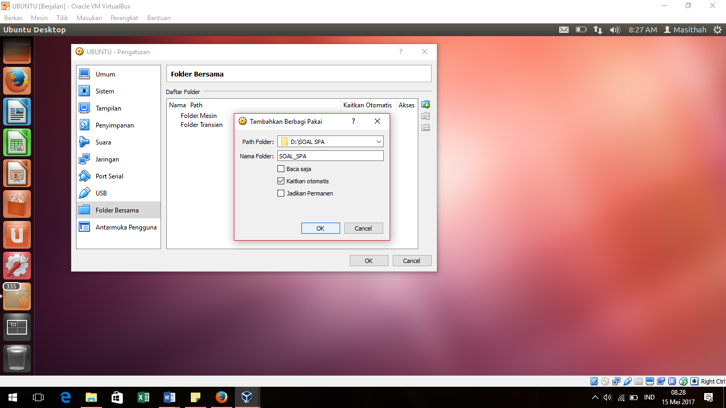Viewport: 726px width, 408px height.
Task: Select Penyimpanan in the settings sidebar
Action: pos(119,125)
